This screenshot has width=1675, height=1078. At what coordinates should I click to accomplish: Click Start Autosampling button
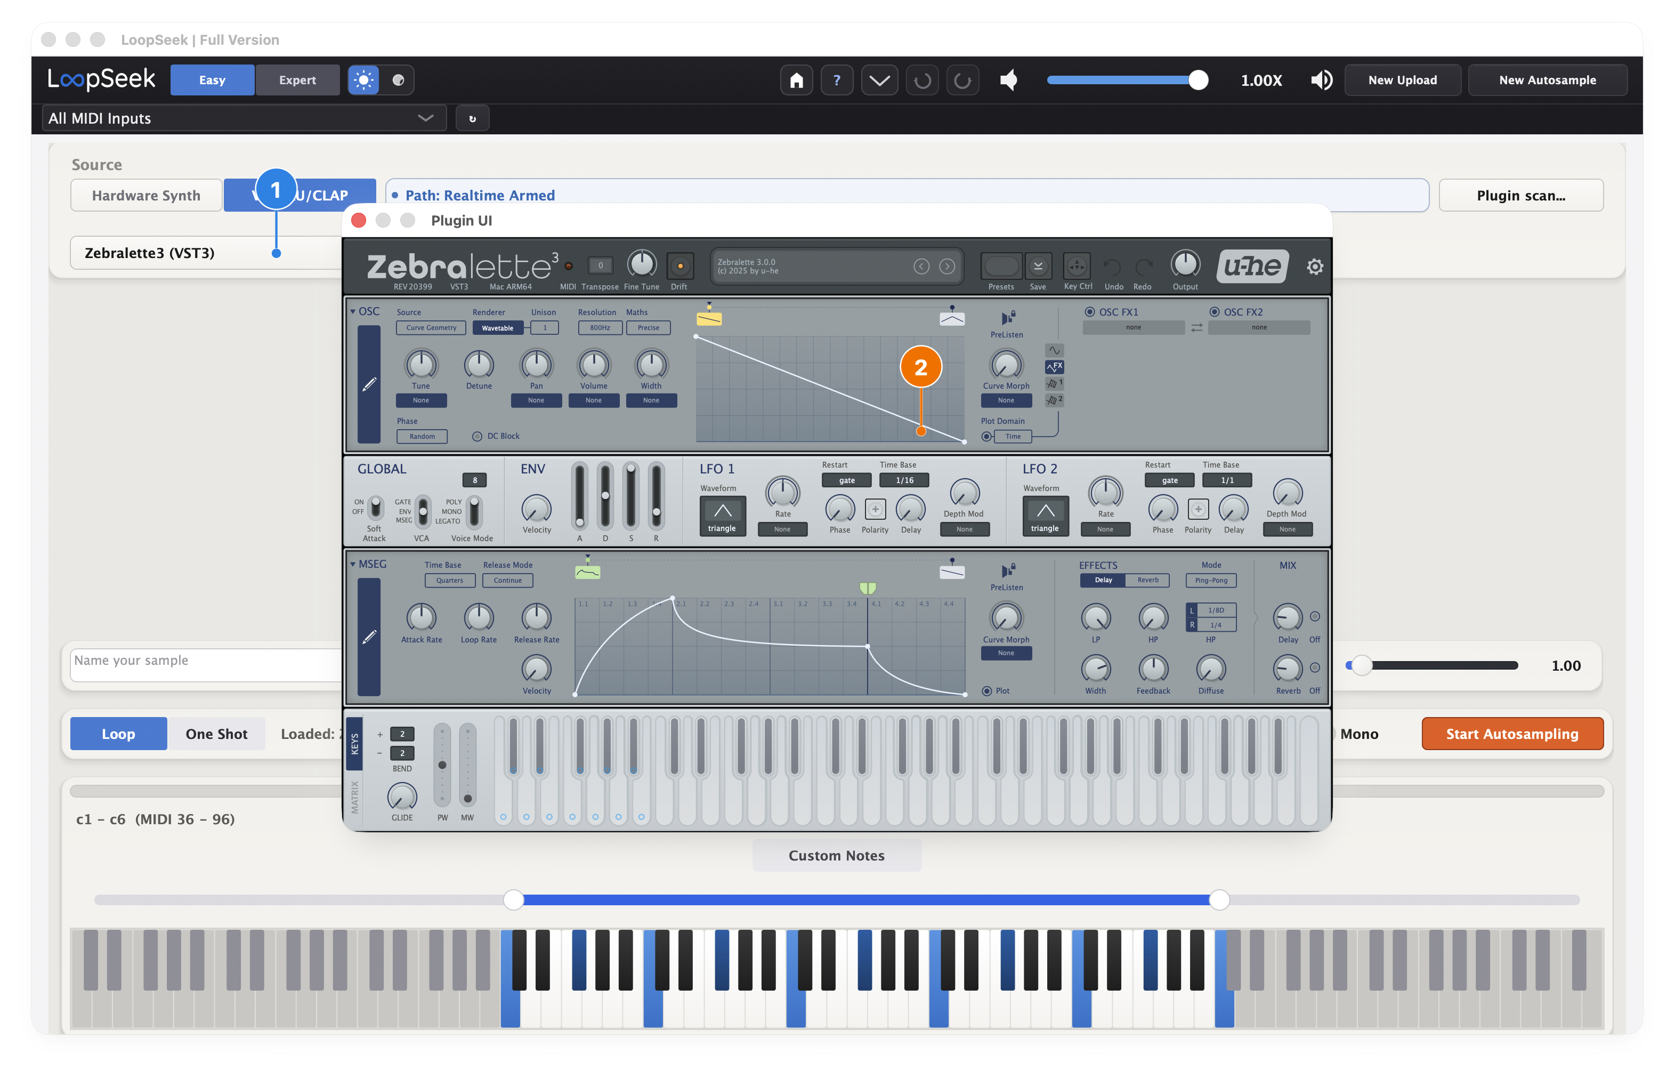pyautogui.click(x=1512, y=734)
